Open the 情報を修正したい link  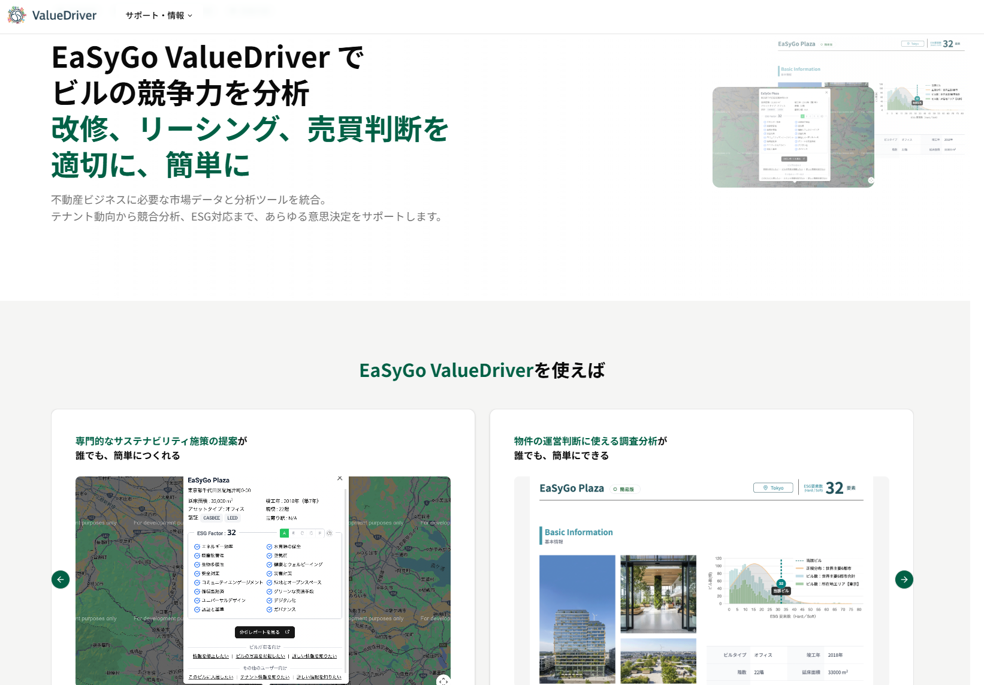(210, 656)
